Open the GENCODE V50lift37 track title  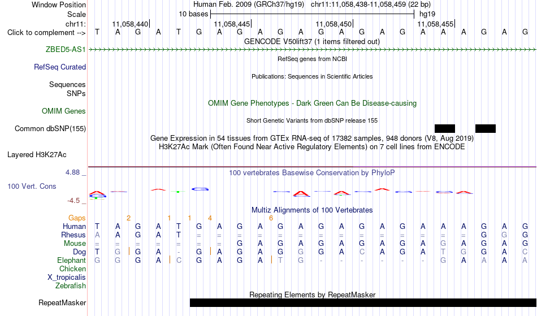click(x=312, y=42)
